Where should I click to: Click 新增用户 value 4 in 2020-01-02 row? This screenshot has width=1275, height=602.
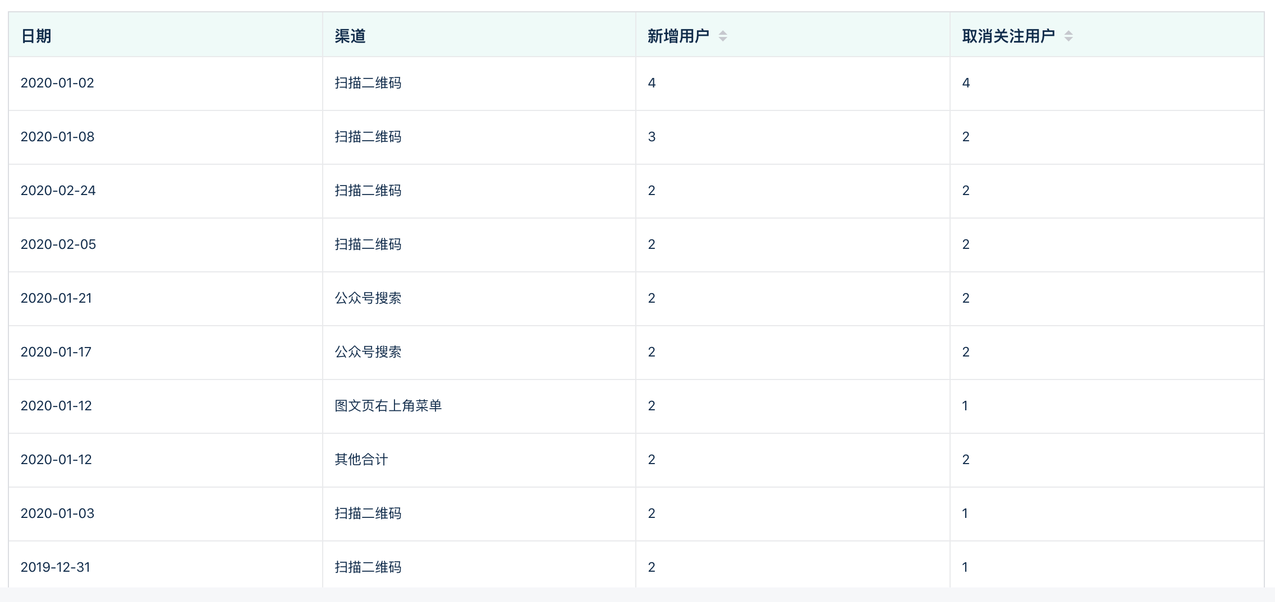(652, 83)
